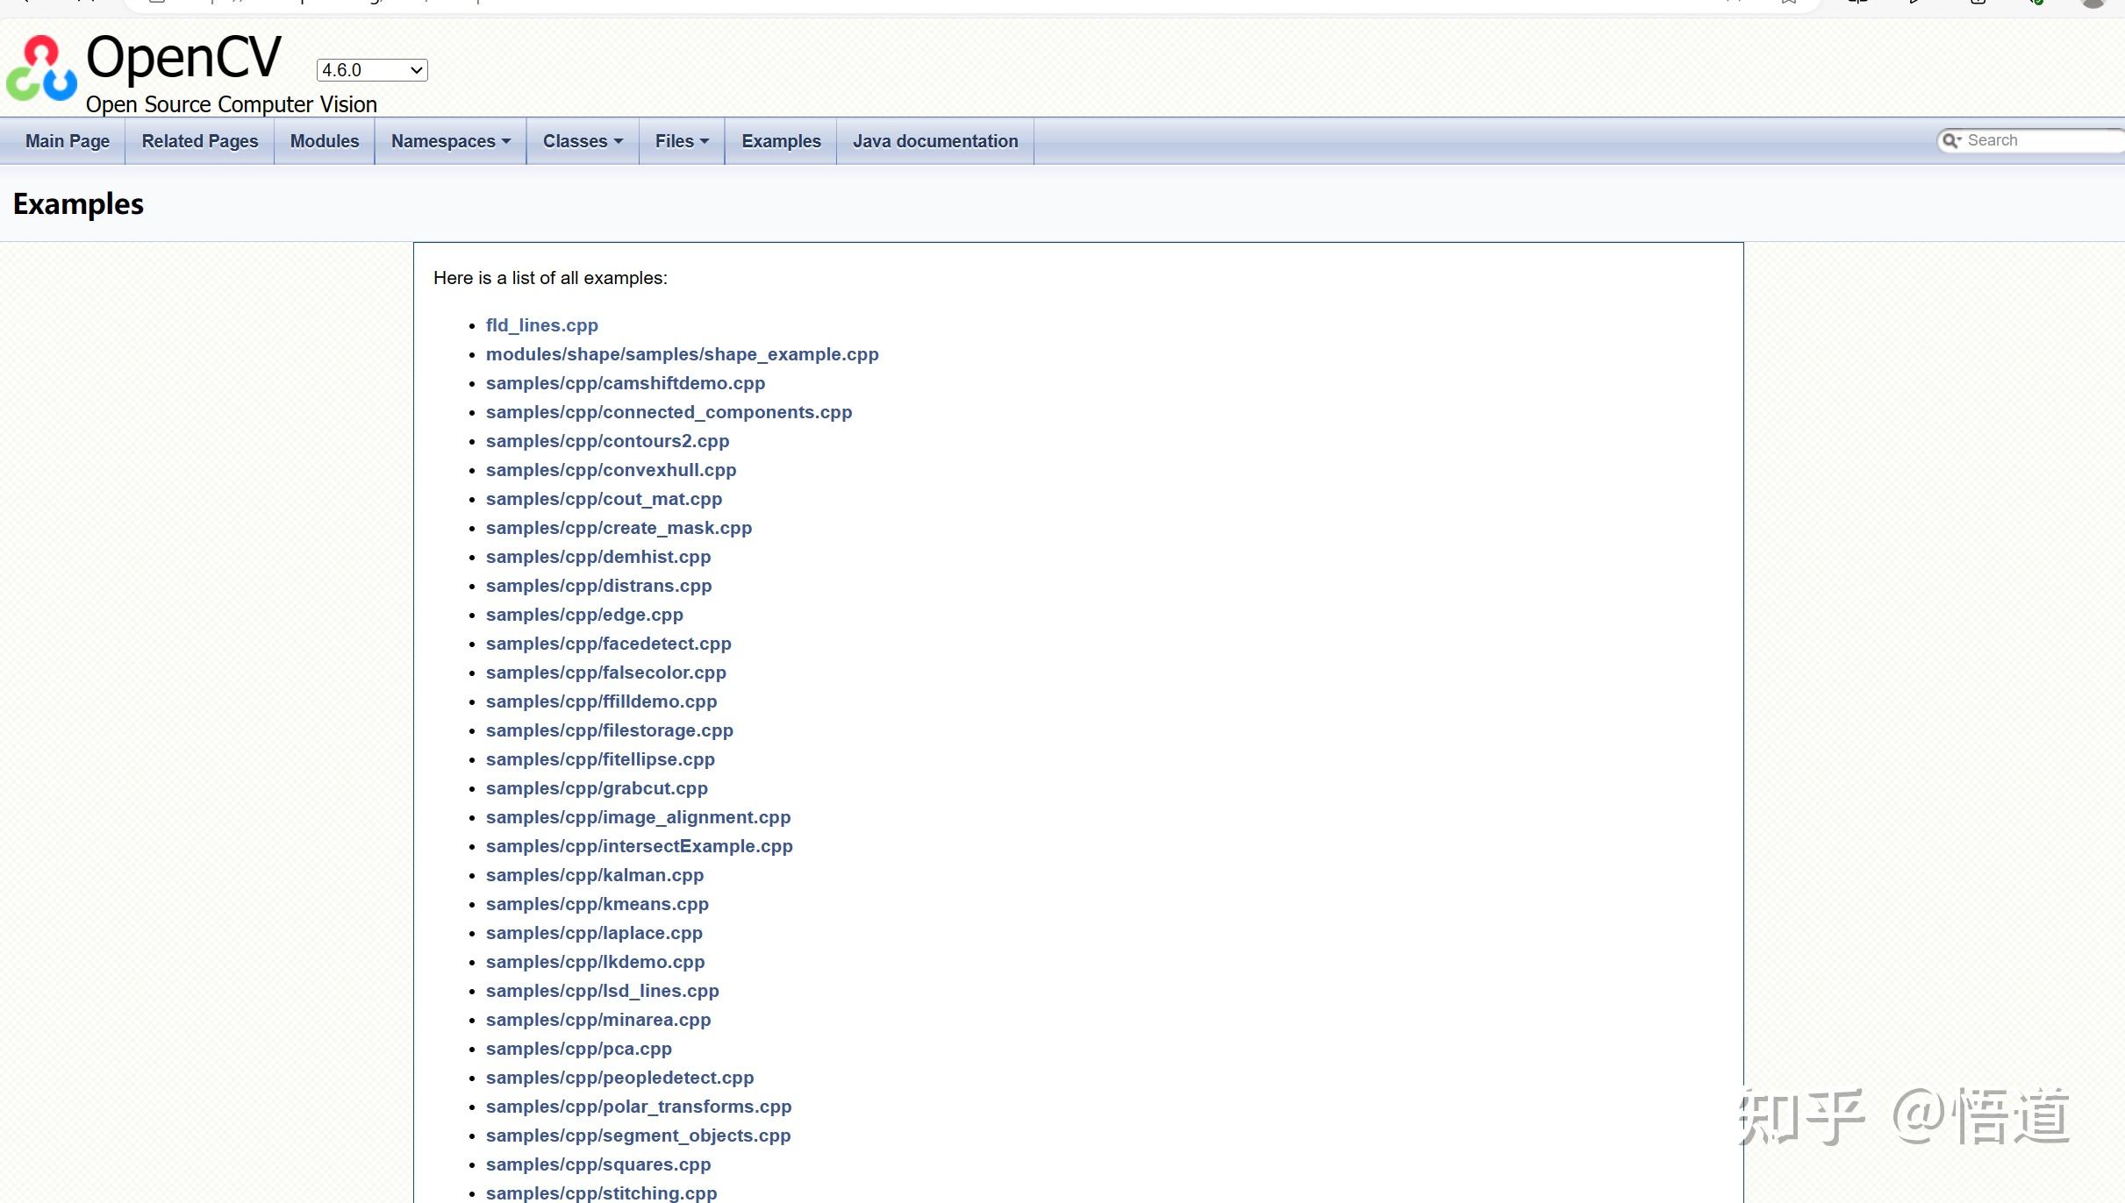Open samples/cpp/camshiftdemo.cpp example
The width and height of the screenshot is (2125, 1203).
click(x=625, y=383)
